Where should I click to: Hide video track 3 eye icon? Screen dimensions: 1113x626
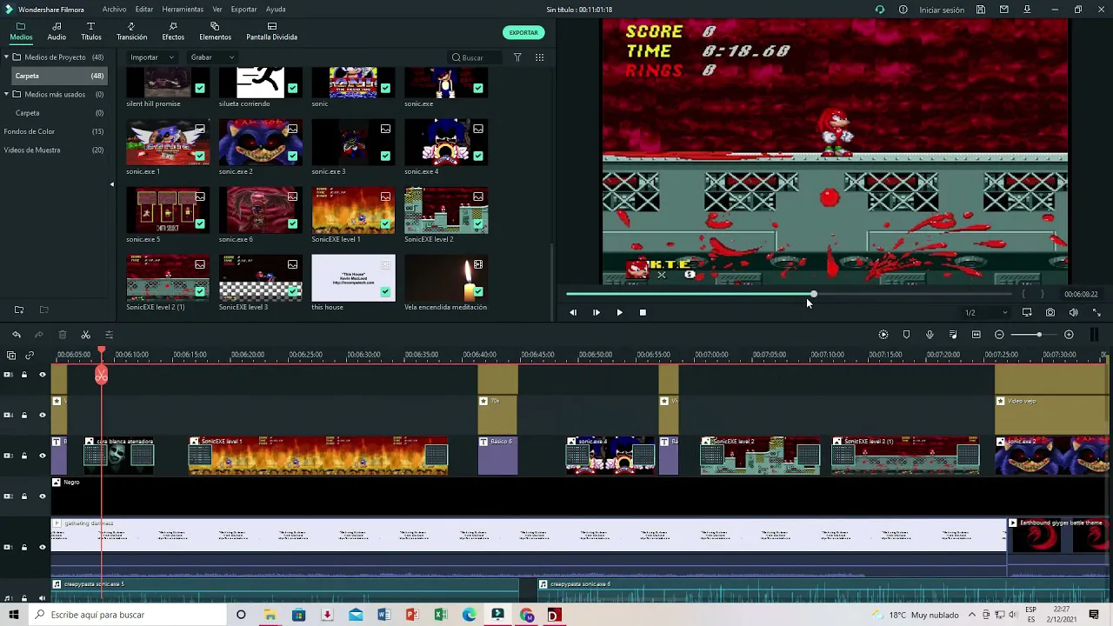click(42, 456)
